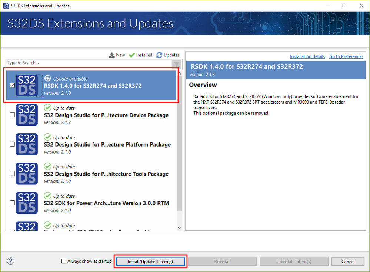This screenshot has height=272, width=370.
Task: Check the Device Package checkbox
Action: [12, 115]
